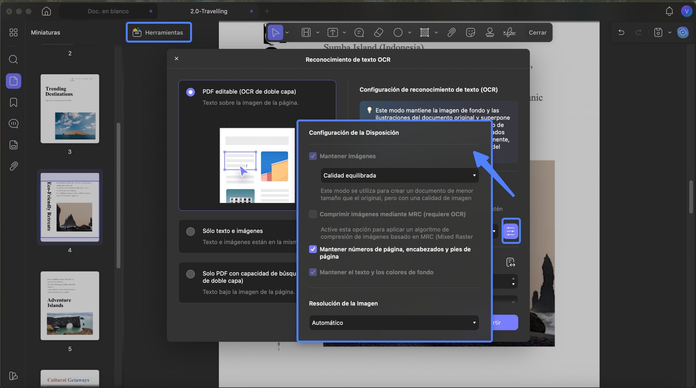Screen dimensions: 696x388
Task: Uncheck Mantener números de página checkbox
Action: point(313,249)
